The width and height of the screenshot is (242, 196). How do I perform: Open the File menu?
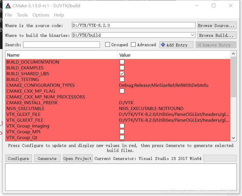pos(8,15)
